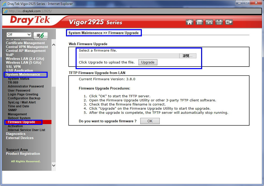Open Central VPN Management menu
The image size is (264, 186).
(x=27, y=47)
